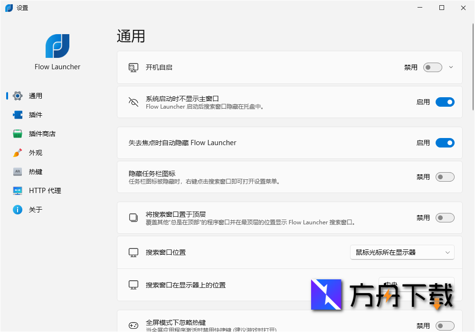Enable 隐藏任务栏图标 option
Image resolution: width=475 pixels, height=332 pixels.
tap(445, 177)
